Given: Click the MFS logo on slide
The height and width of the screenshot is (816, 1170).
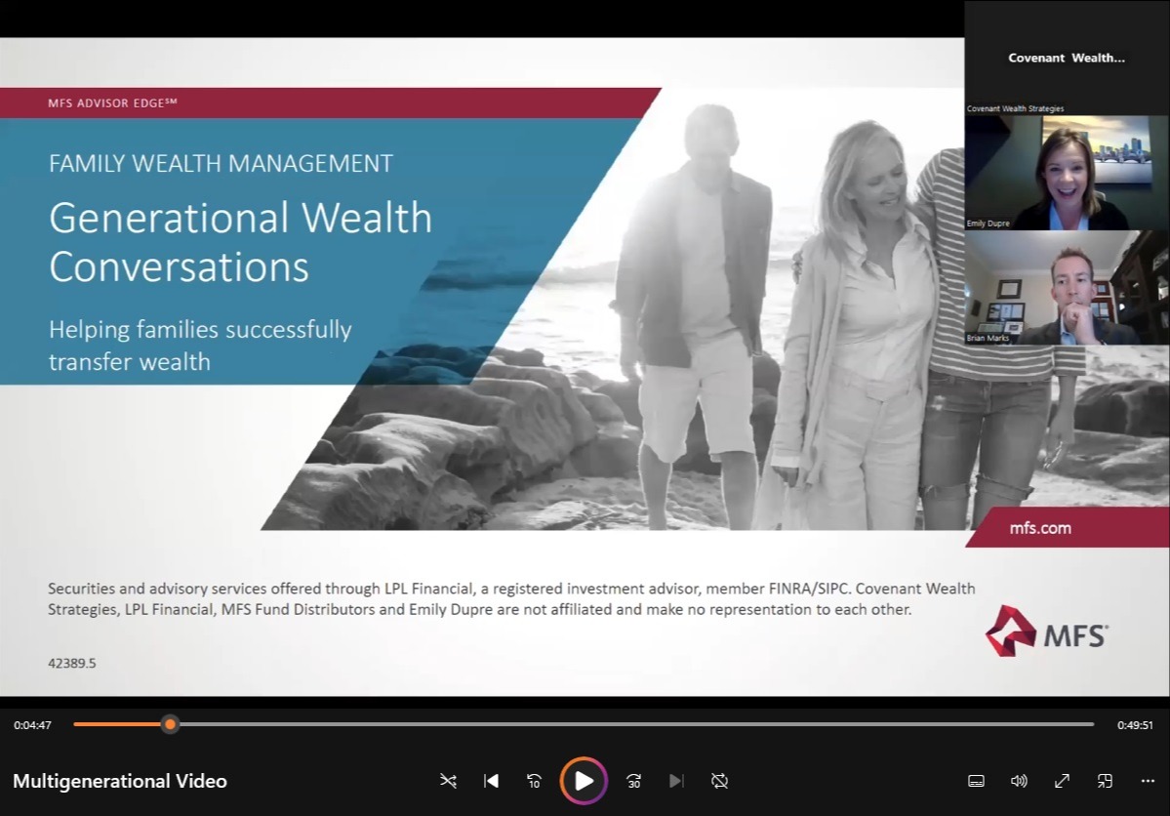Looking at the screenshot, I should [x=1047, y=632].
